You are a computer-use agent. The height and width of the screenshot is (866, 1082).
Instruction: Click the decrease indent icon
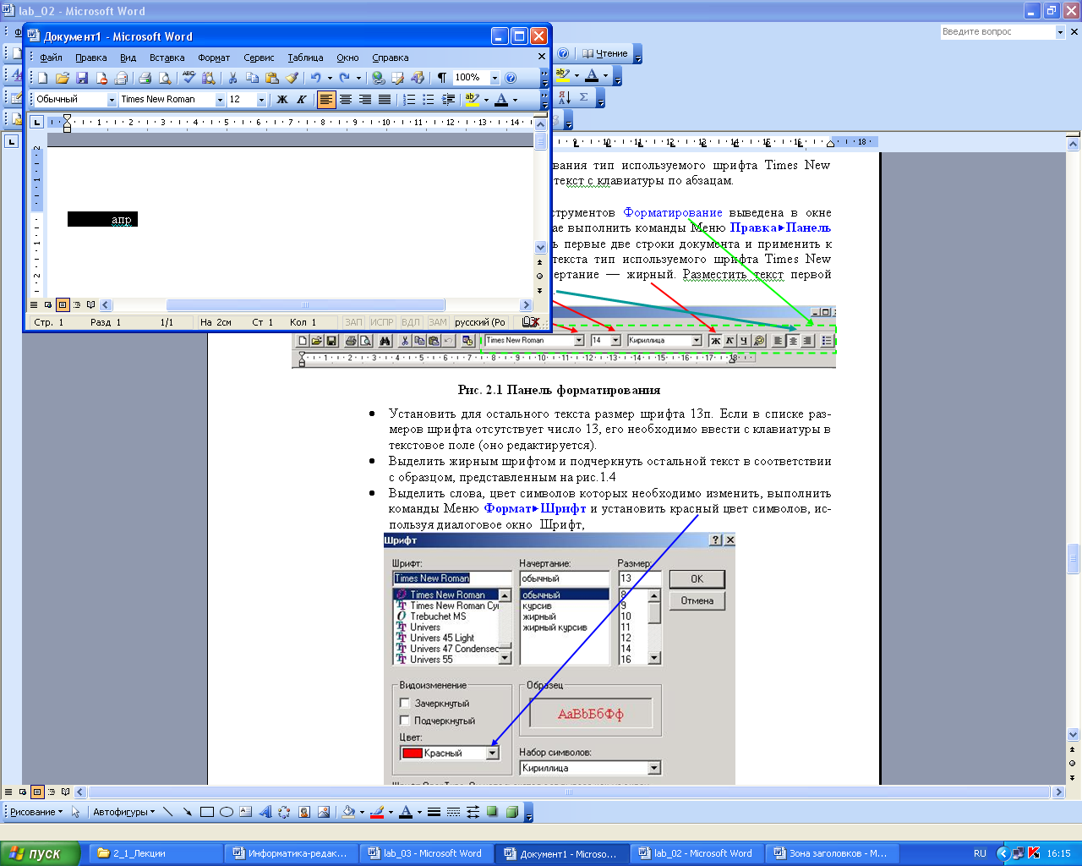pyautogui.click(x=448, y=100)
